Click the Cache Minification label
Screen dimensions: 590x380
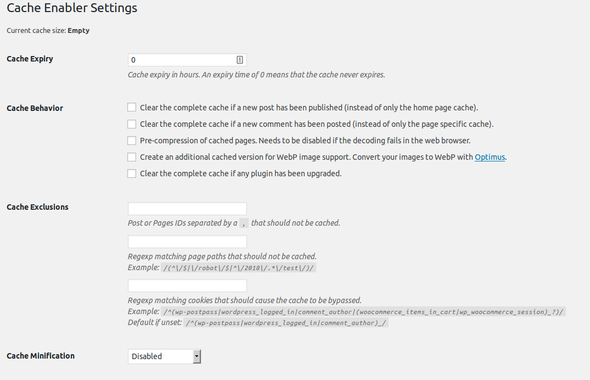pos(41,356)
